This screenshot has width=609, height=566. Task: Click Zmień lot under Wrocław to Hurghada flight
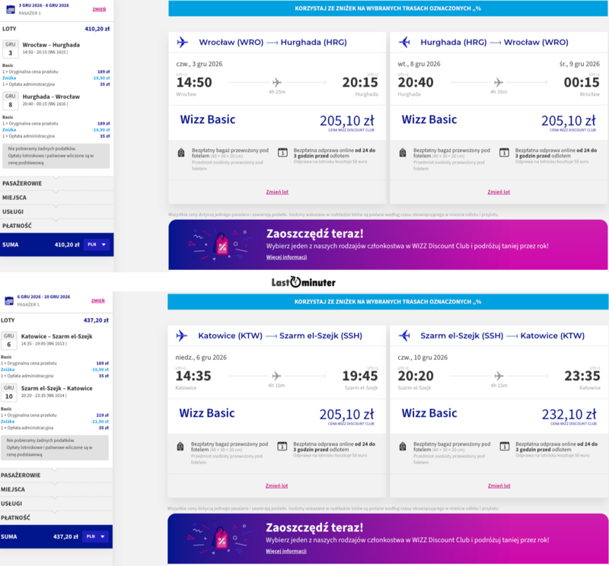(x=277, y=192)
